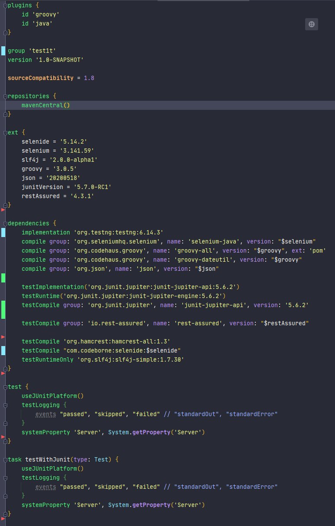Click testRuntimeOnly slf4j-simple:1.7.30 line
The height and width of the screenshot is (526, 335).
pos(103,359)
